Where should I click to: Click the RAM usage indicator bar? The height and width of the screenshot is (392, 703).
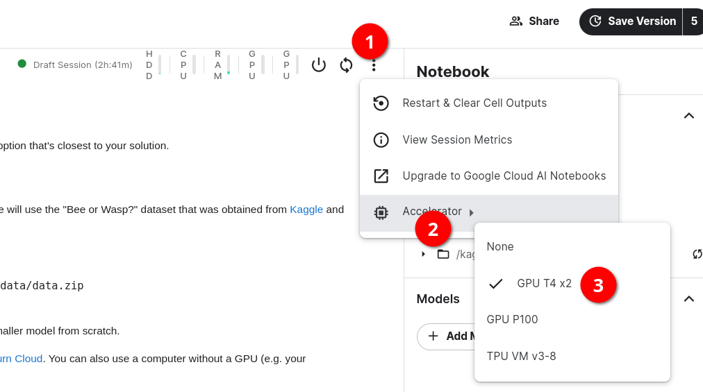pos(229,65)
